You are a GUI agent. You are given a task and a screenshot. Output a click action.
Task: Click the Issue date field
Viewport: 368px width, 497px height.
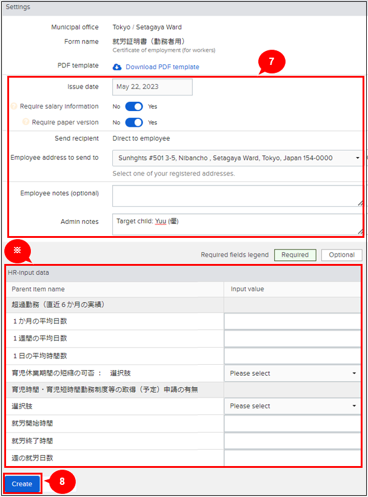coord(152,87)
